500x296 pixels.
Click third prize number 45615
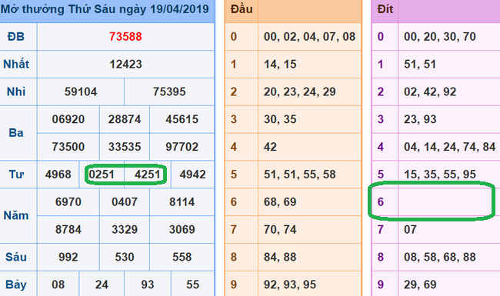(x=182, y=119)
